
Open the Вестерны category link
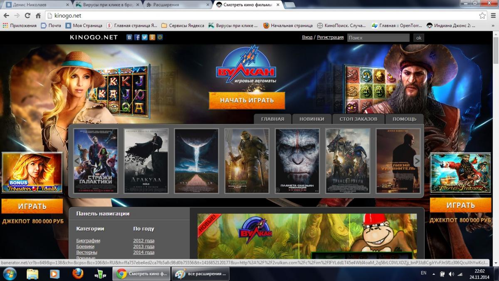click(86, 252)
